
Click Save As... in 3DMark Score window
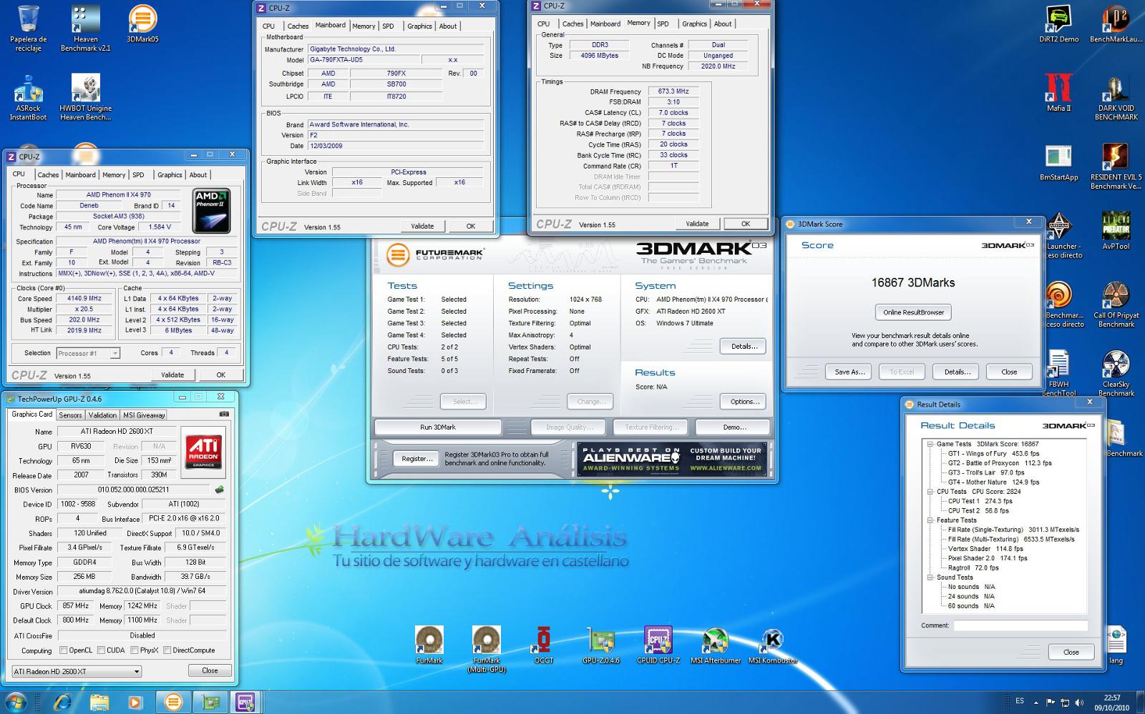point(849,372)
